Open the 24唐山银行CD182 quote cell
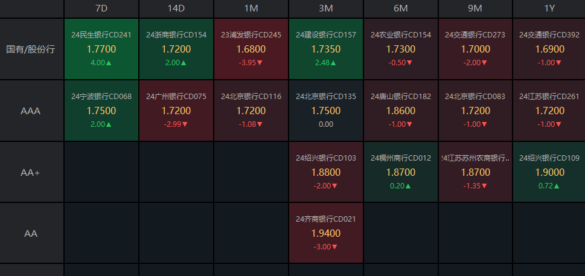585x276 pixels. (401, 111)
